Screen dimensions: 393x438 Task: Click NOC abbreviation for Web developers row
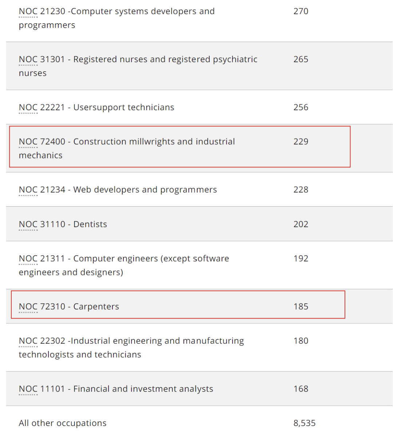point(28,190)
